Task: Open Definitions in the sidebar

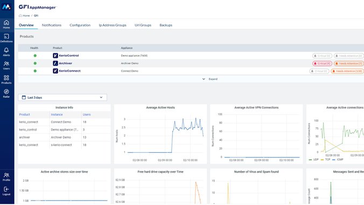Action: click(6, 38)
